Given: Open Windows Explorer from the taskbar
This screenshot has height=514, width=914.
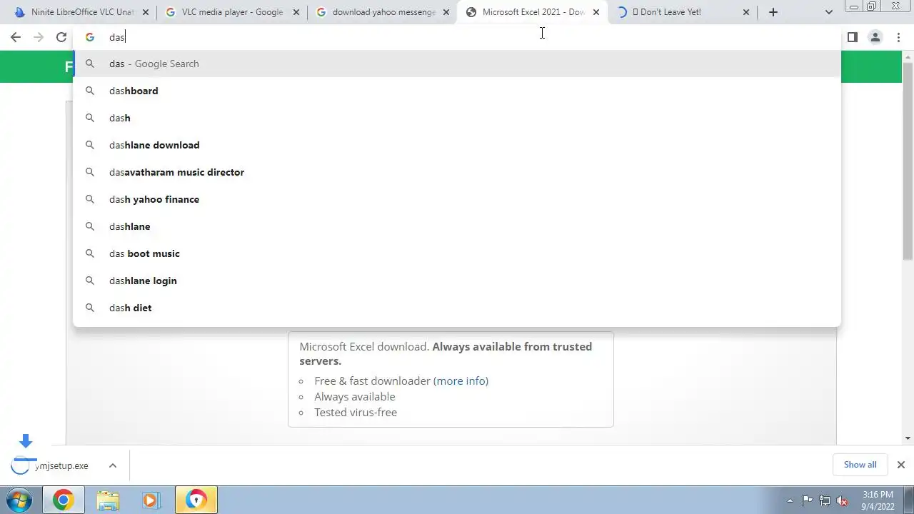Looking at the screenshot, I should pos(108,500).
